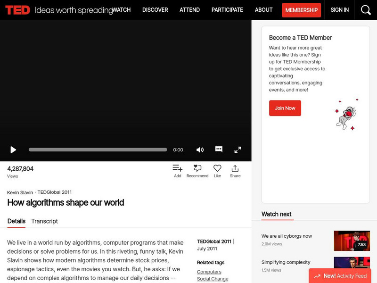Click the astronaut illustration
The height and width of the screenshot is (283, 377).
coord(346,115)
